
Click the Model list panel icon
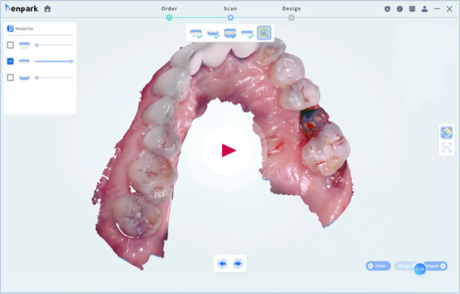[11, 28]
